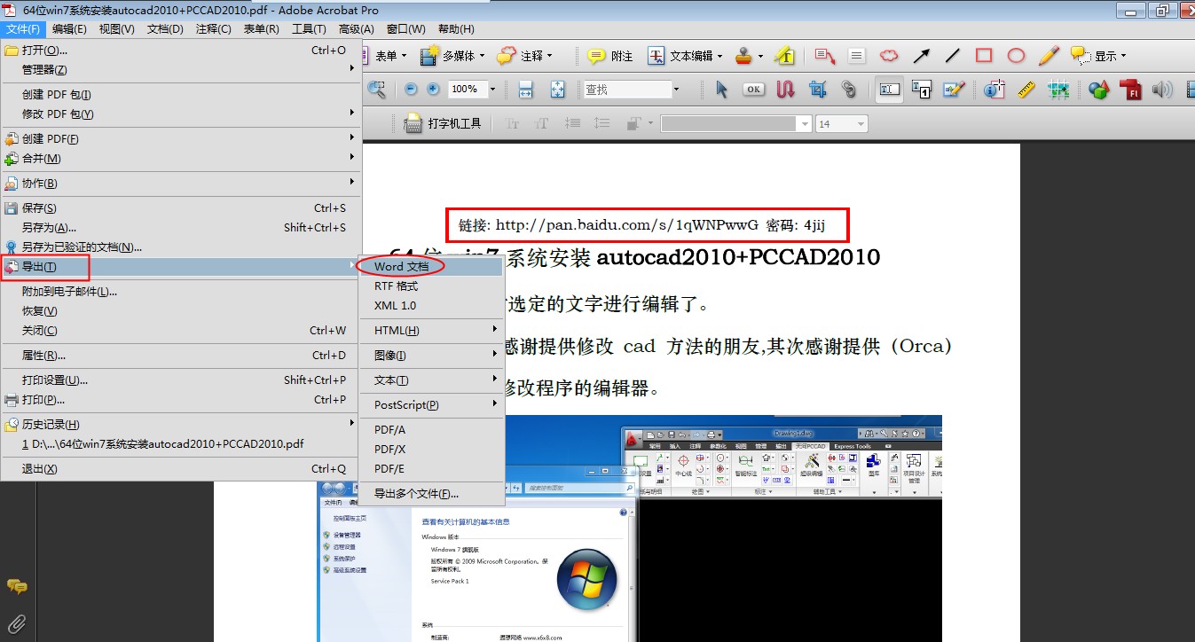Image resolution: width=1195 pixels, height=642 pixels.
Task: Expand the HTML(H) export submenu
Action: coord(431,331)
